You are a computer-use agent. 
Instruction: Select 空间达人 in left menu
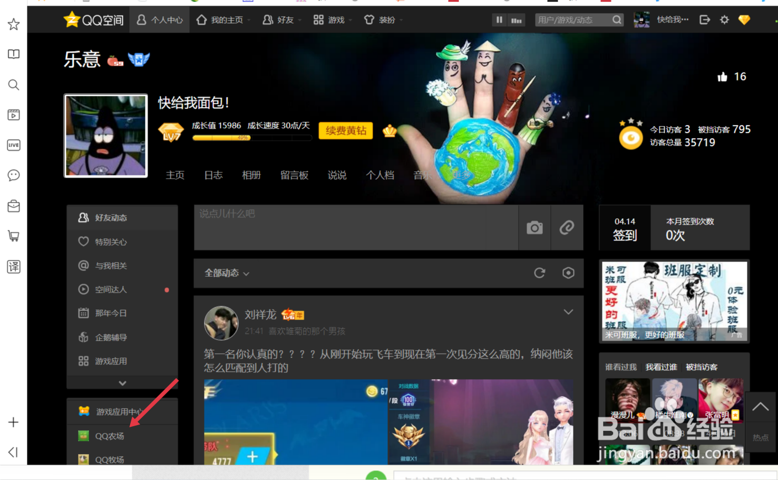(x=122, y=289)
